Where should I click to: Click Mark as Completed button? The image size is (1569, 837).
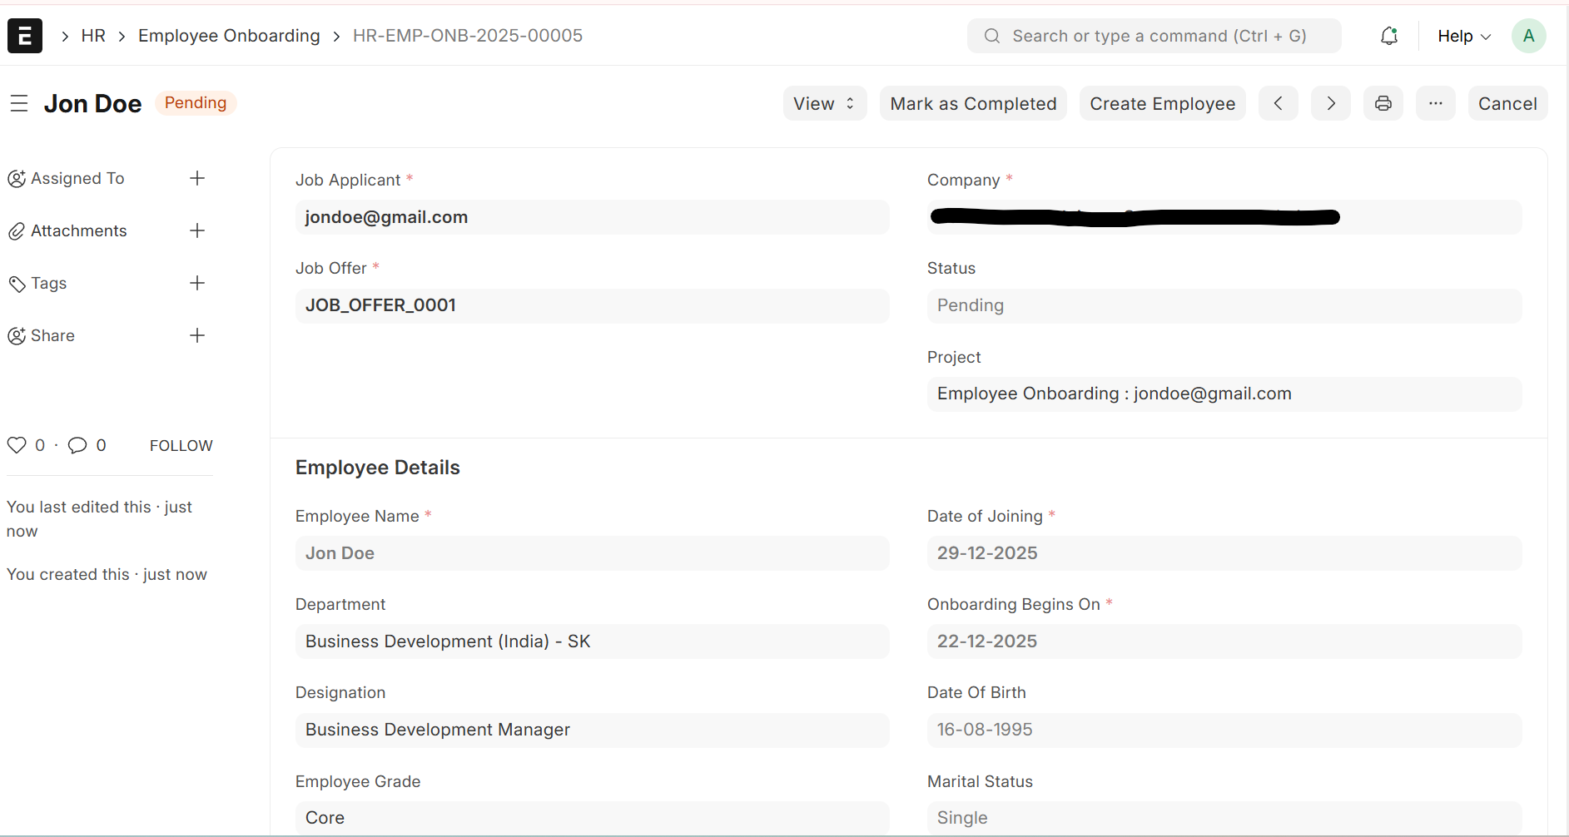point(973,103)
